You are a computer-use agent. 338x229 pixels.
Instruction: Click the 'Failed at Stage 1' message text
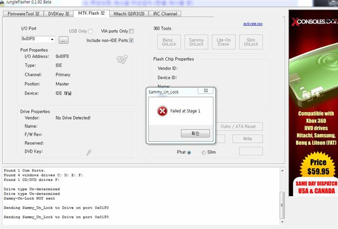tap(185, 111)
